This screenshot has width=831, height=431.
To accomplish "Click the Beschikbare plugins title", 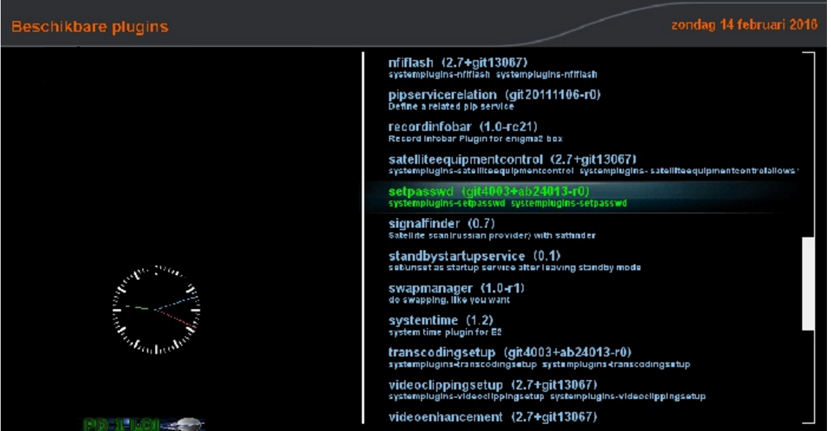I will (90, 28).
